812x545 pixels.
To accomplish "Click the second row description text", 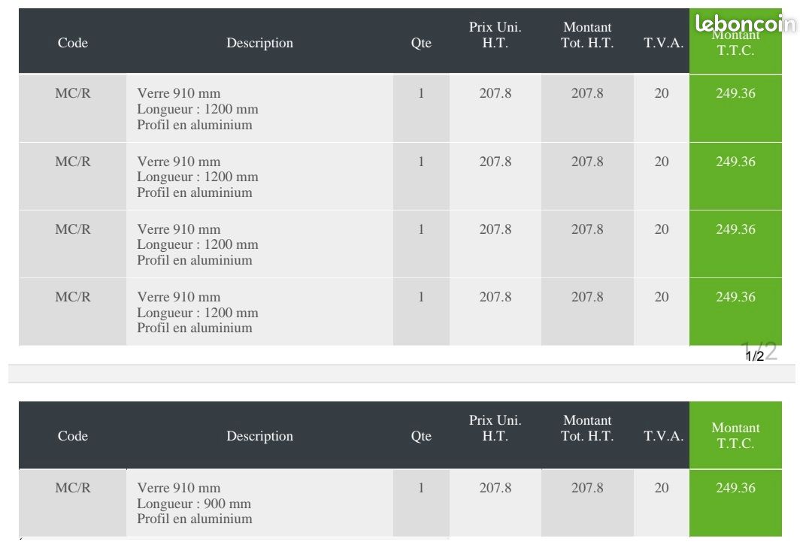I will click(197, 177).
